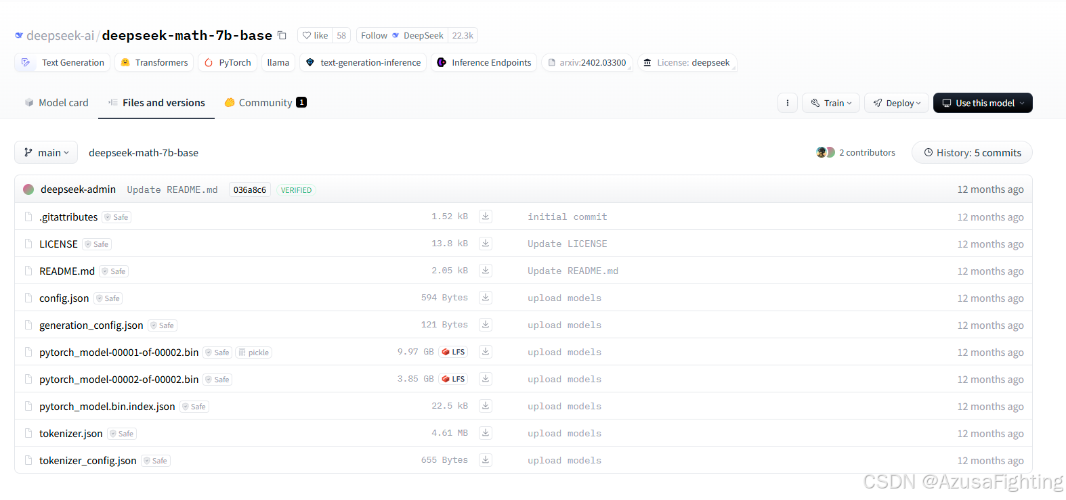This screenshot has height=500, width=1066.
Task: Open the tokenizer.json file name
Action: 71,433
